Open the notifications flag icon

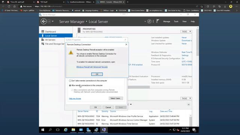tap(157, 21)
